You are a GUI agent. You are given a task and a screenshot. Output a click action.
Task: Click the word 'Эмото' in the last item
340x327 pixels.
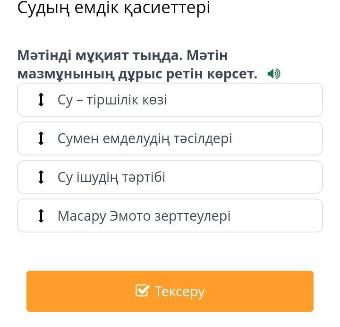(x=130, y=216)
